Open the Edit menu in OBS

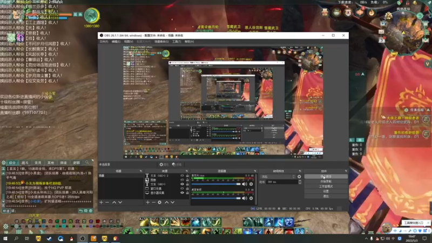(116, 42)
